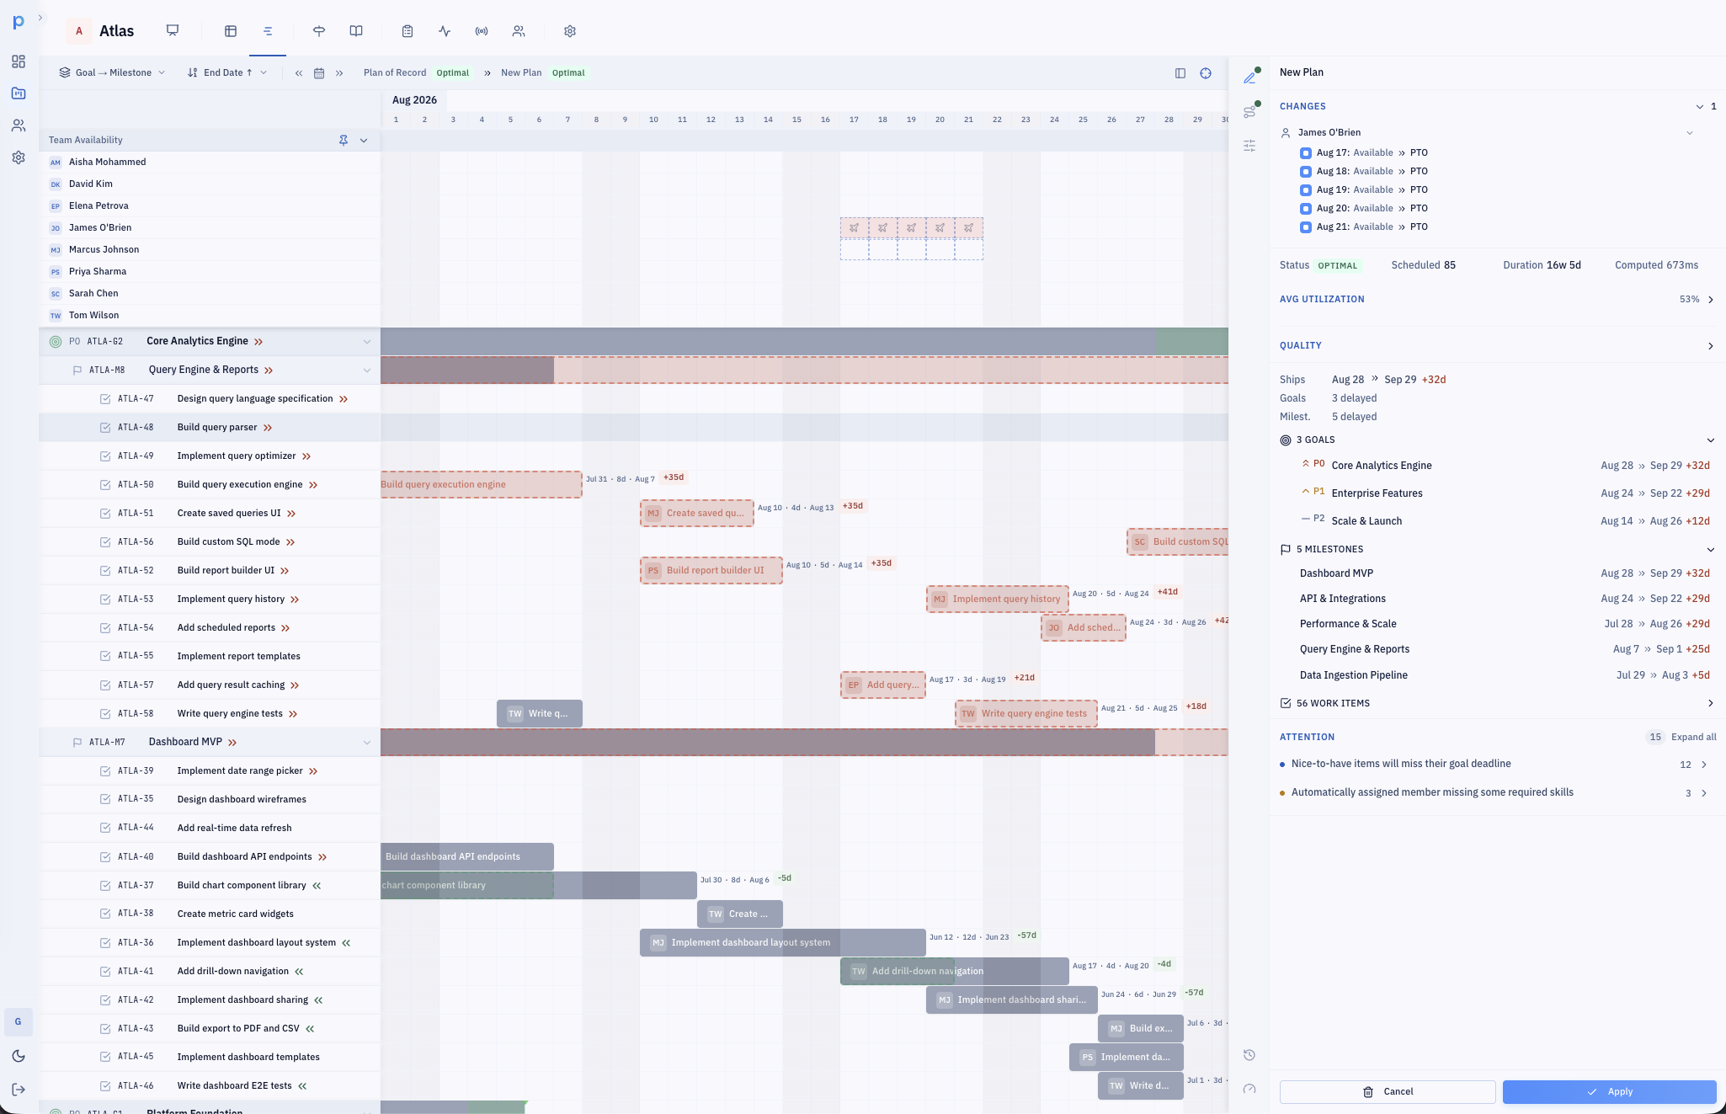This screenshot has width=1726, height=1114.
Task: Click the Cancel button
Action: coord(1388,1091)
